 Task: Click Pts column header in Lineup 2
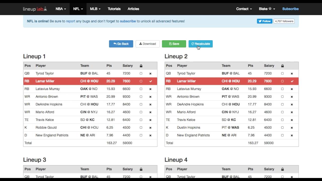pyautogui.click(x=251, y=66)
